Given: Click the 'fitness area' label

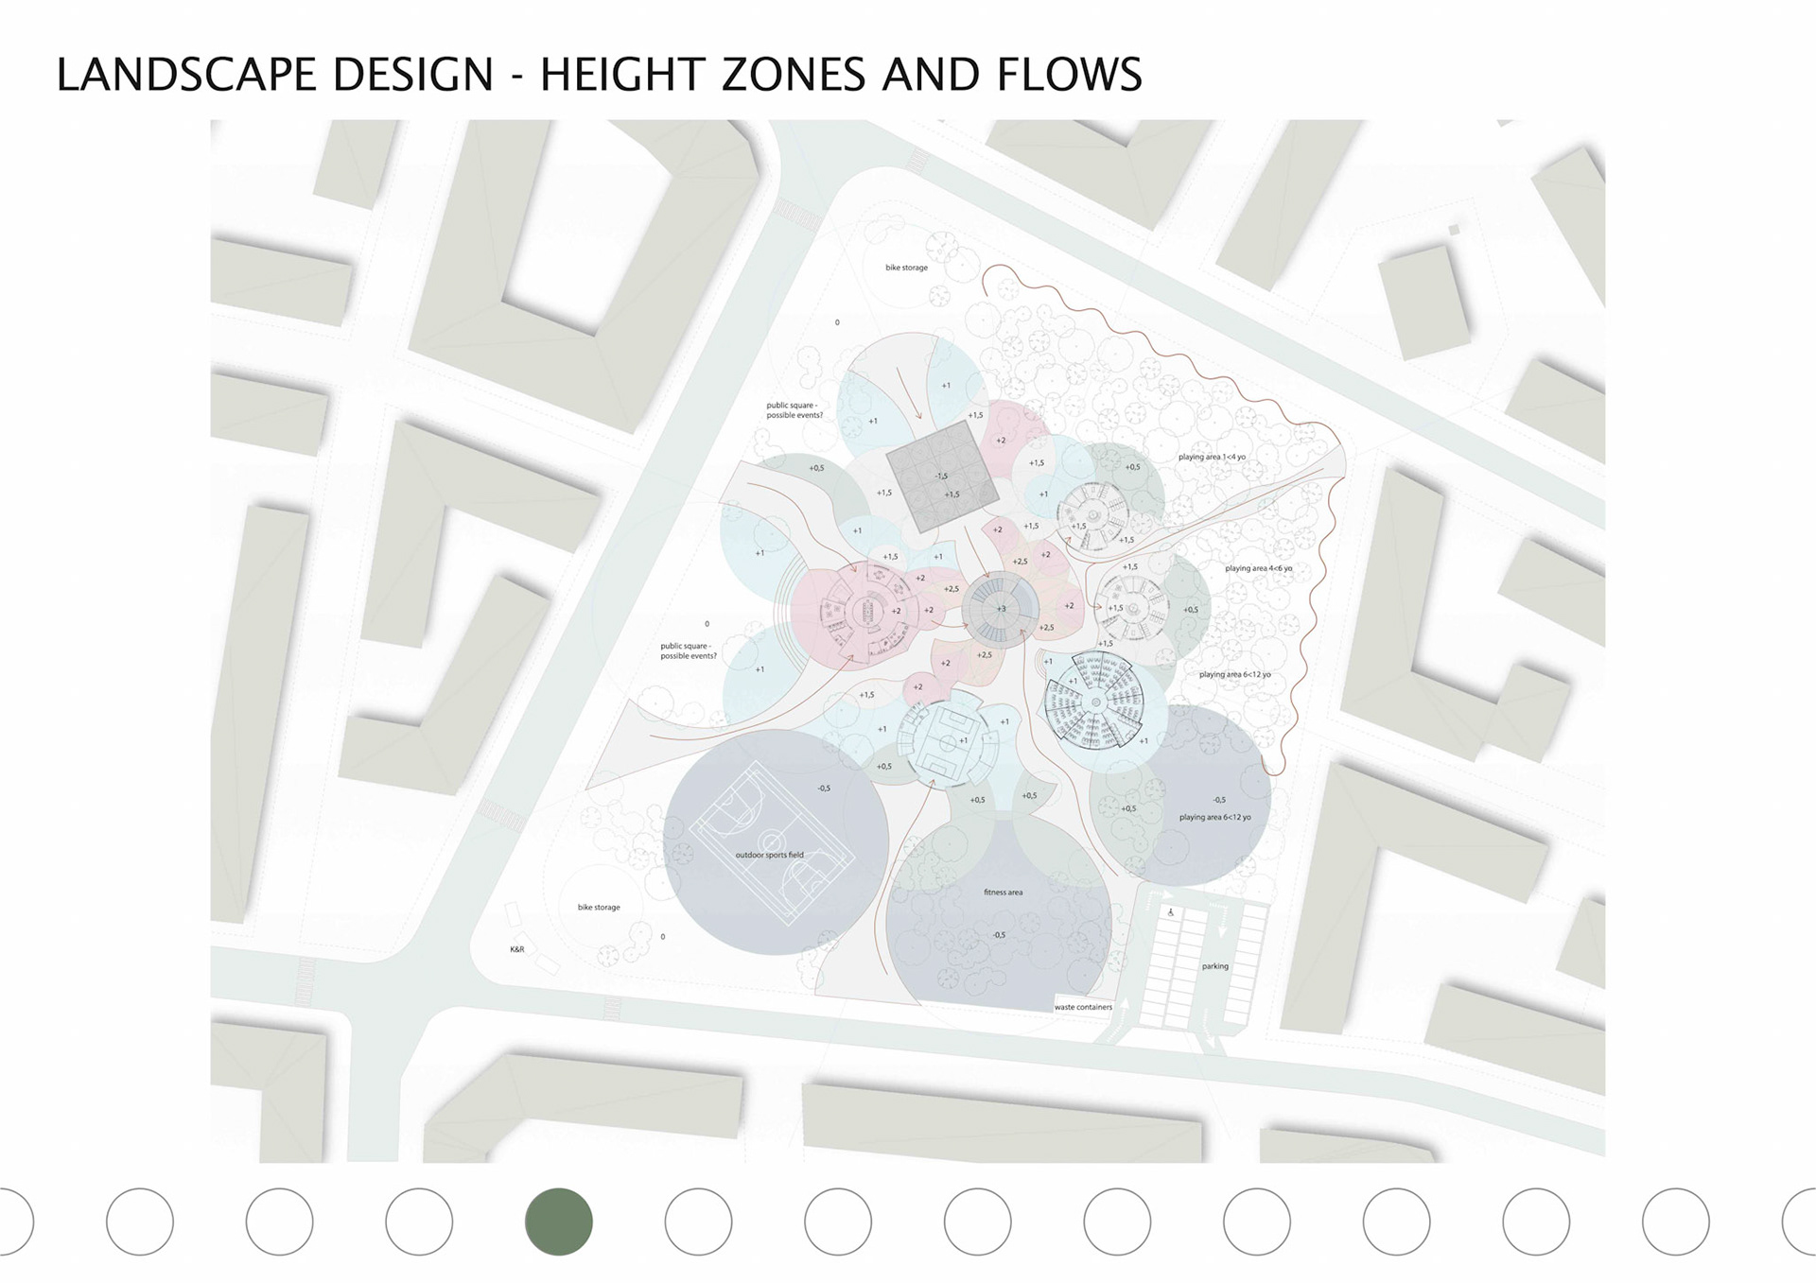Looking at the screenshot, I should [1003, 893].
